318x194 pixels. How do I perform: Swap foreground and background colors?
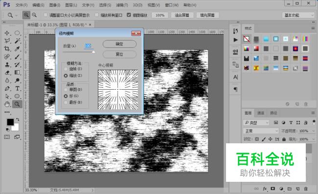[x=18, y=119]
